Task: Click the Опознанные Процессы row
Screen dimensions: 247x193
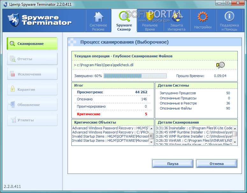Action: (x=195, y=98)
